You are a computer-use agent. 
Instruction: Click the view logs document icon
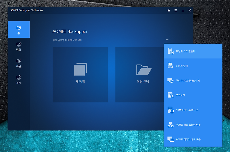click(x=170, y=95)
